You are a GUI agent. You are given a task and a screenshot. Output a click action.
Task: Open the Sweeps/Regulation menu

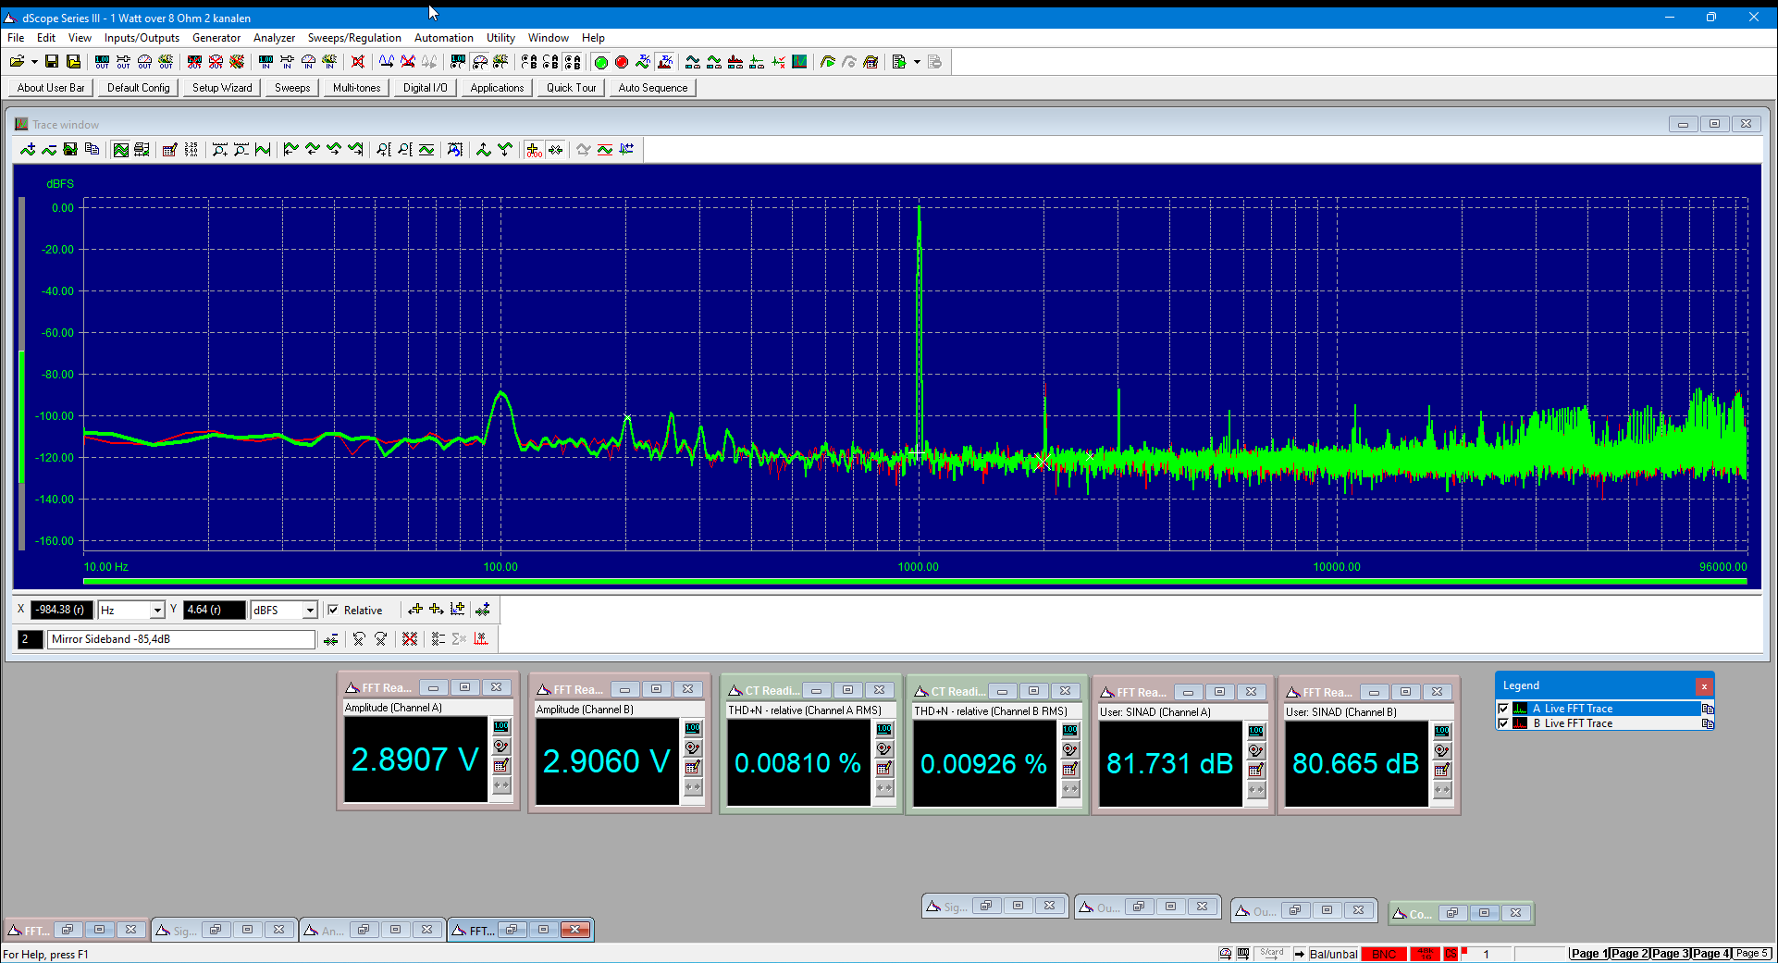[x=354, y=38]
